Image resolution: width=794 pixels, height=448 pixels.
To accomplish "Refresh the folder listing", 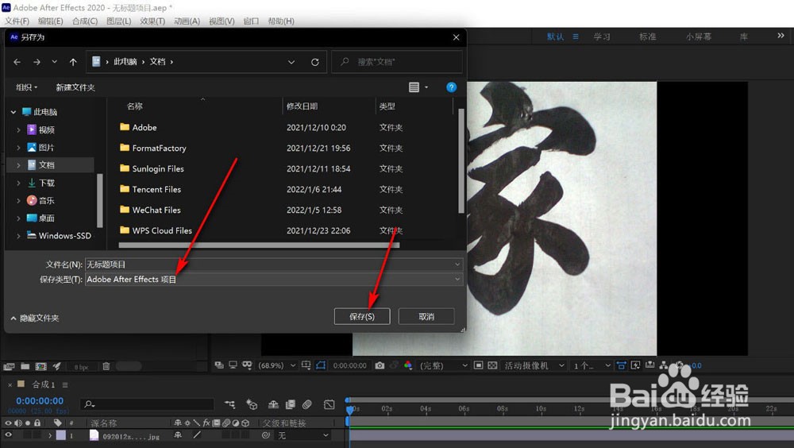I will [315, 62].
